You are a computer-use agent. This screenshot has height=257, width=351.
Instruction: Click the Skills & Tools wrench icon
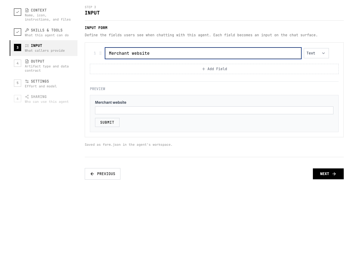(x=27, y=30)
